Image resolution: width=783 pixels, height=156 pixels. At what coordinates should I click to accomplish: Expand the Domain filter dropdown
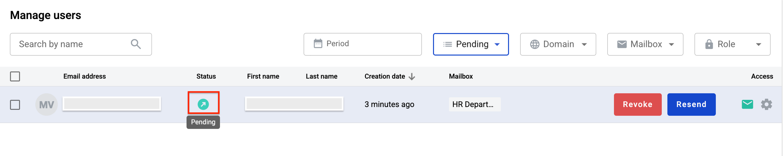pos(558,44)
